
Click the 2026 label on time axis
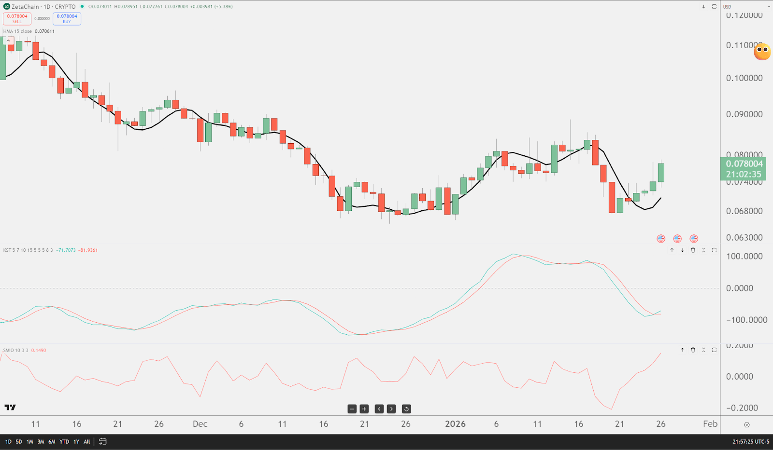[x=456, y=424]
